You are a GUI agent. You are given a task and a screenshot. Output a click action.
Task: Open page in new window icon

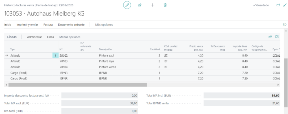point(278,5)
